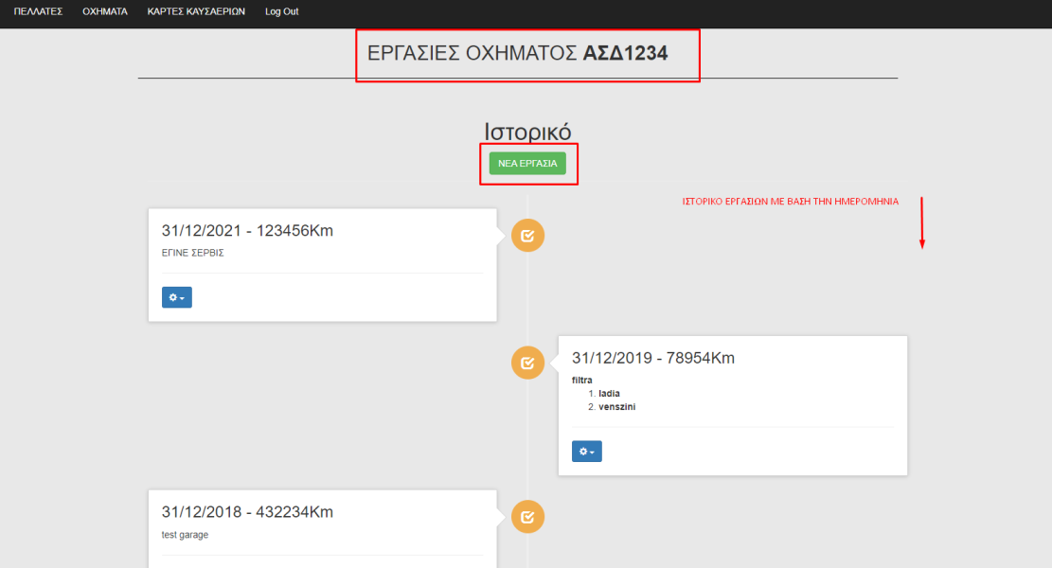Click the ΕΓΙΝΕ ΣΕΡΒΙΣ description text
The width and height of the screenshot is (1052, 568).
(x=192, y=253)
